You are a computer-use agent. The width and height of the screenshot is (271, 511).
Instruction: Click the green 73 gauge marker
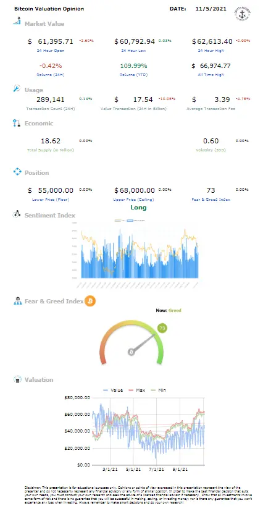pos(162,328)
